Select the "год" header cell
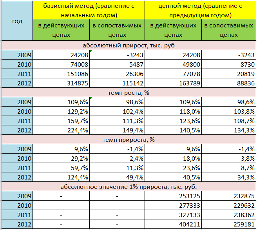Viewport: 257px width, 230px height. (x=17, y=21)
